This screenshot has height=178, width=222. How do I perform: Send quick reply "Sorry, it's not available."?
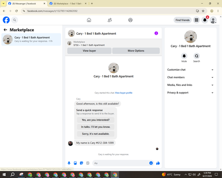click(x=95, y=134)
